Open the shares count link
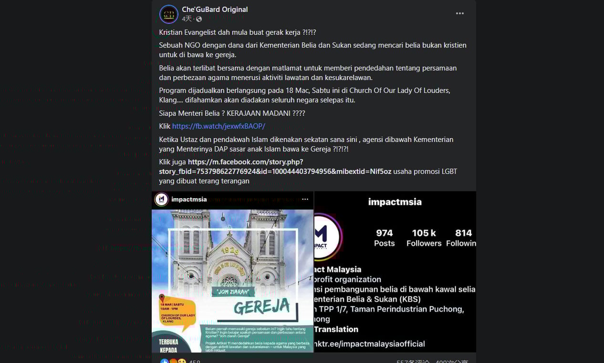 452,362
